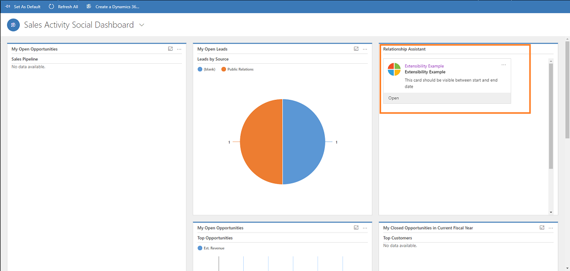Click the bold Extensibility Example card title
The width and height of the screenshot is (570, 271).
425,72
